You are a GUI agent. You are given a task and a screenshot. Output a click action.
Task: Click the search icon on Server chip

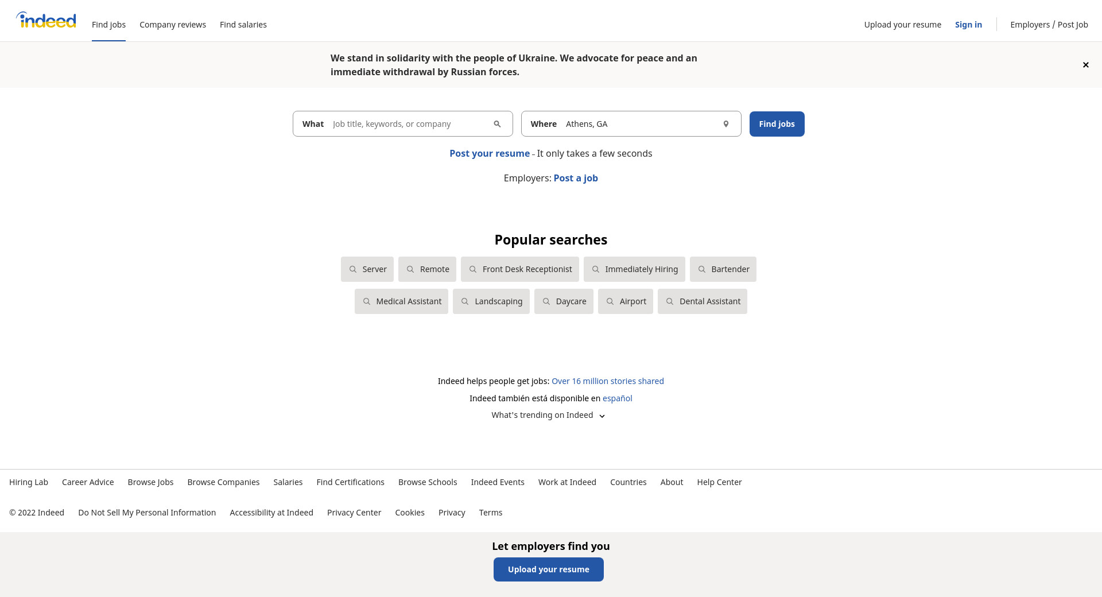(x=353, y=269)
